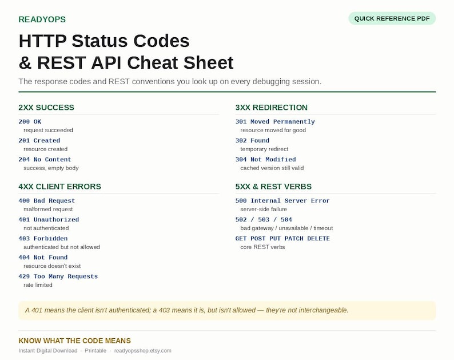Select the '201 Created' code entry
The width and height of the screenshot is (454, 360).
click(x=39, y=140)
